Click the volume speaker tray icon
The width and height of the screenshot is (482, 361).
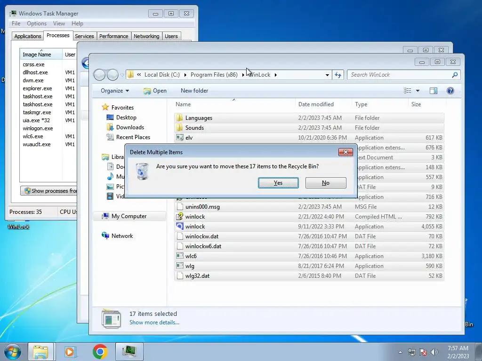(x=434, y=352)
